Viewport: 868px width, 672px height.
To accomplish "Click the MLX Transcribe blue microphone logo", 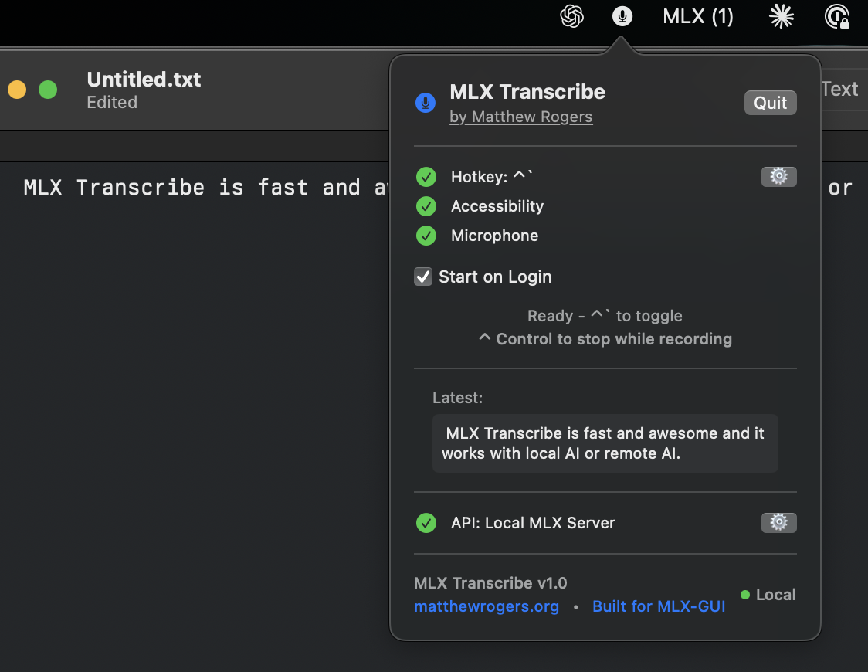I will tap(426, 102).
